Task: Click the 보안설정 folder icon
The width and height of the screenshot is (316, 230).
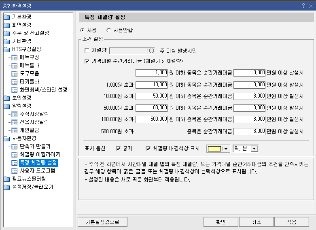Action: pyautogui.click(x=6, y=98)
